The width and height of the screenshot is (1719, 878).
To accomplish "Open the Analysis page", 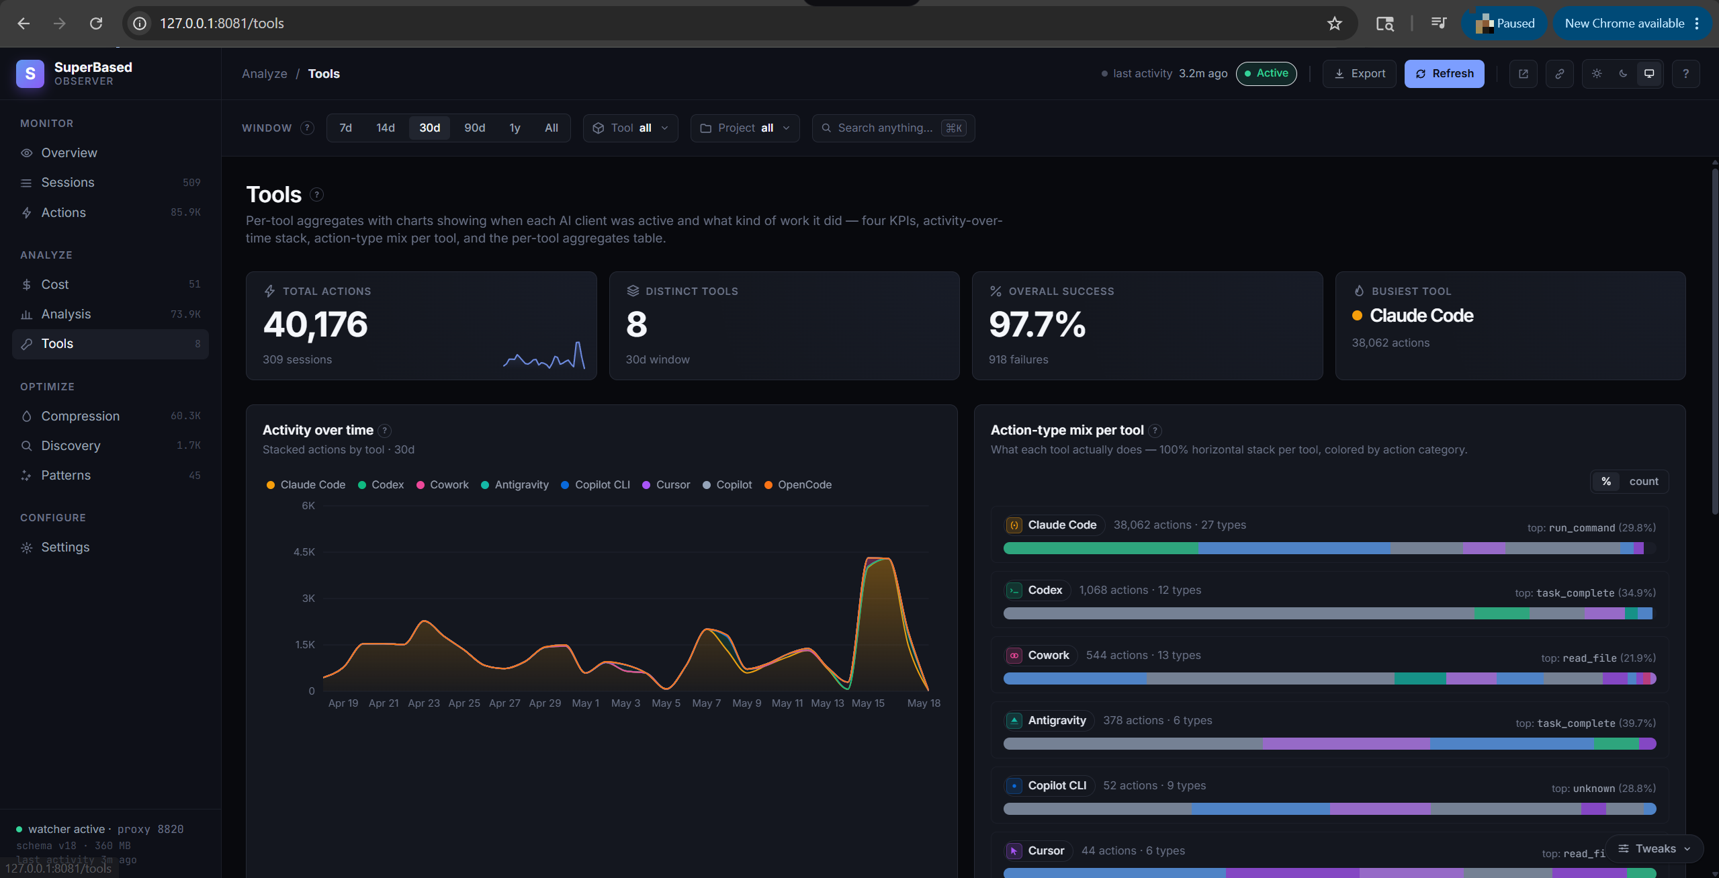I will [x=110, y=314].
